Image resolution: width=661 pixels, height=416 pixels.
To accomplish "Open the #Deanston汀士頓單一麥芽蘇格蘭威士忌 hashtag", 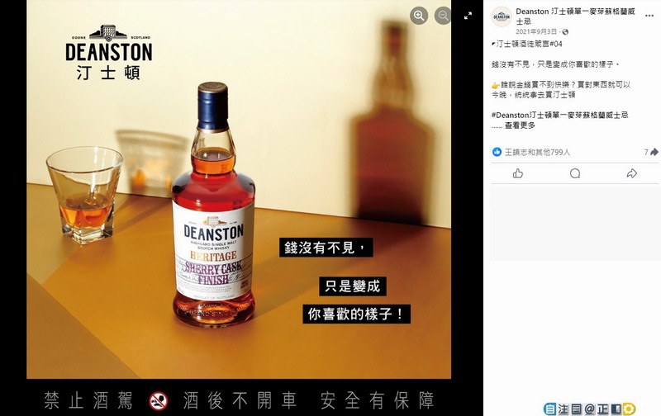I will (560, 115).
